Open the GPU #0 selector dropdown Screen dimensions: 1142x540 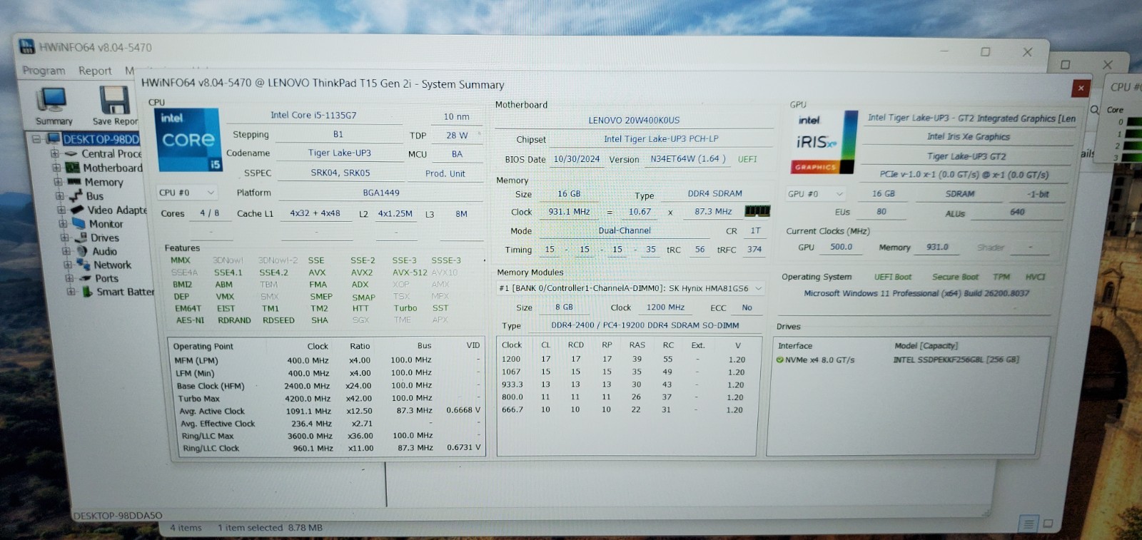(x=816, y=193)
